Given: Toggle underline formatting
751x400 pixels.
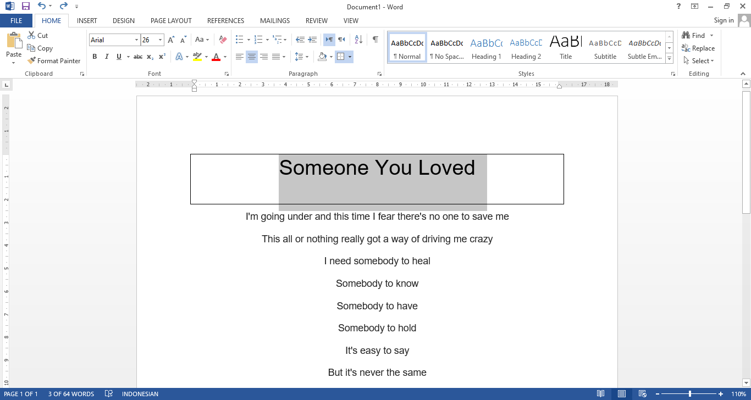Looking at the screenshot, I should (x=119, y=57).
